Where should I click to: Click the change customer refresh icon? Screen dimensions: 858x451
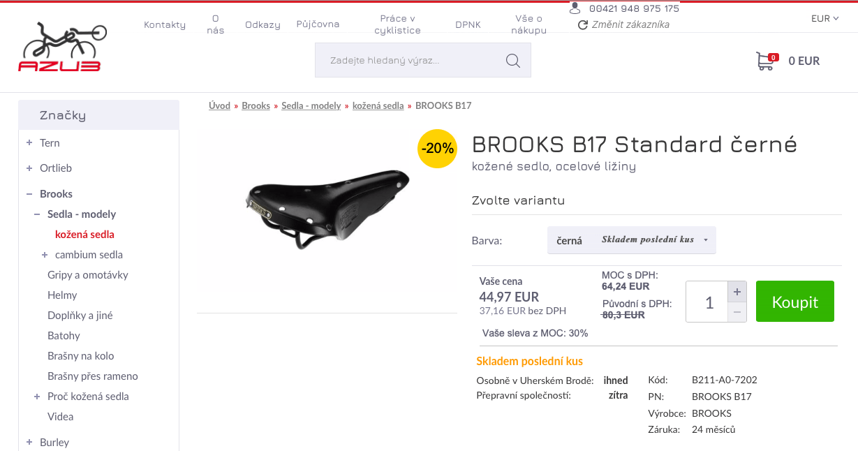point(583,25)
